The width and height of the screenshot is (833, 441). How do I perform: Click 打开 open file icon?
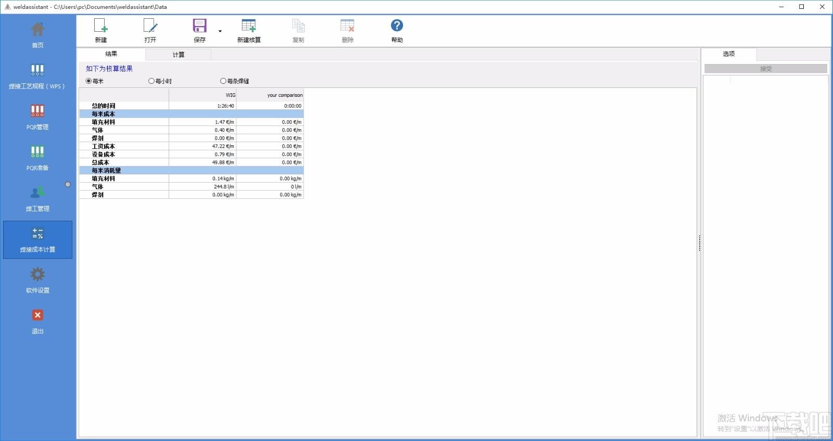(x=150, y=26)
